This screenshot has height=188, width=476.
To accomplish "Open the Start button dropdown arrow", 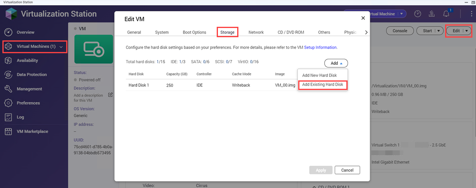I will pos(439,30).
